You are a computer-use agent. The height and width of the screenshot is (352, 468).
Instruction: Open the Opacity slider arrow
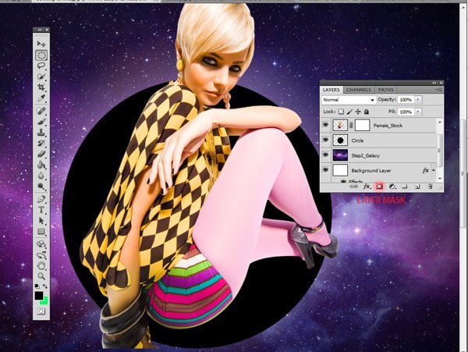click(418, 99)
